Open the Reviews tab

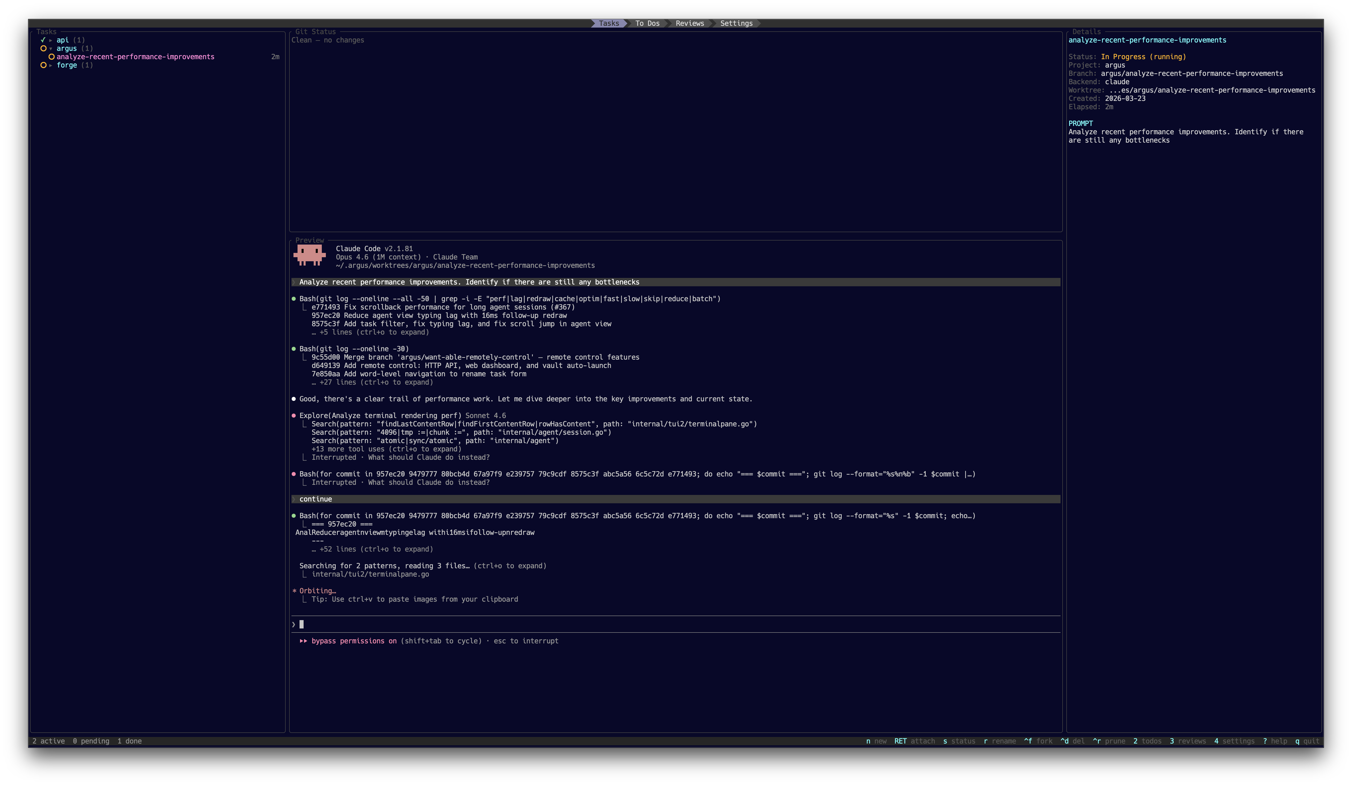(x=689, y=23)
